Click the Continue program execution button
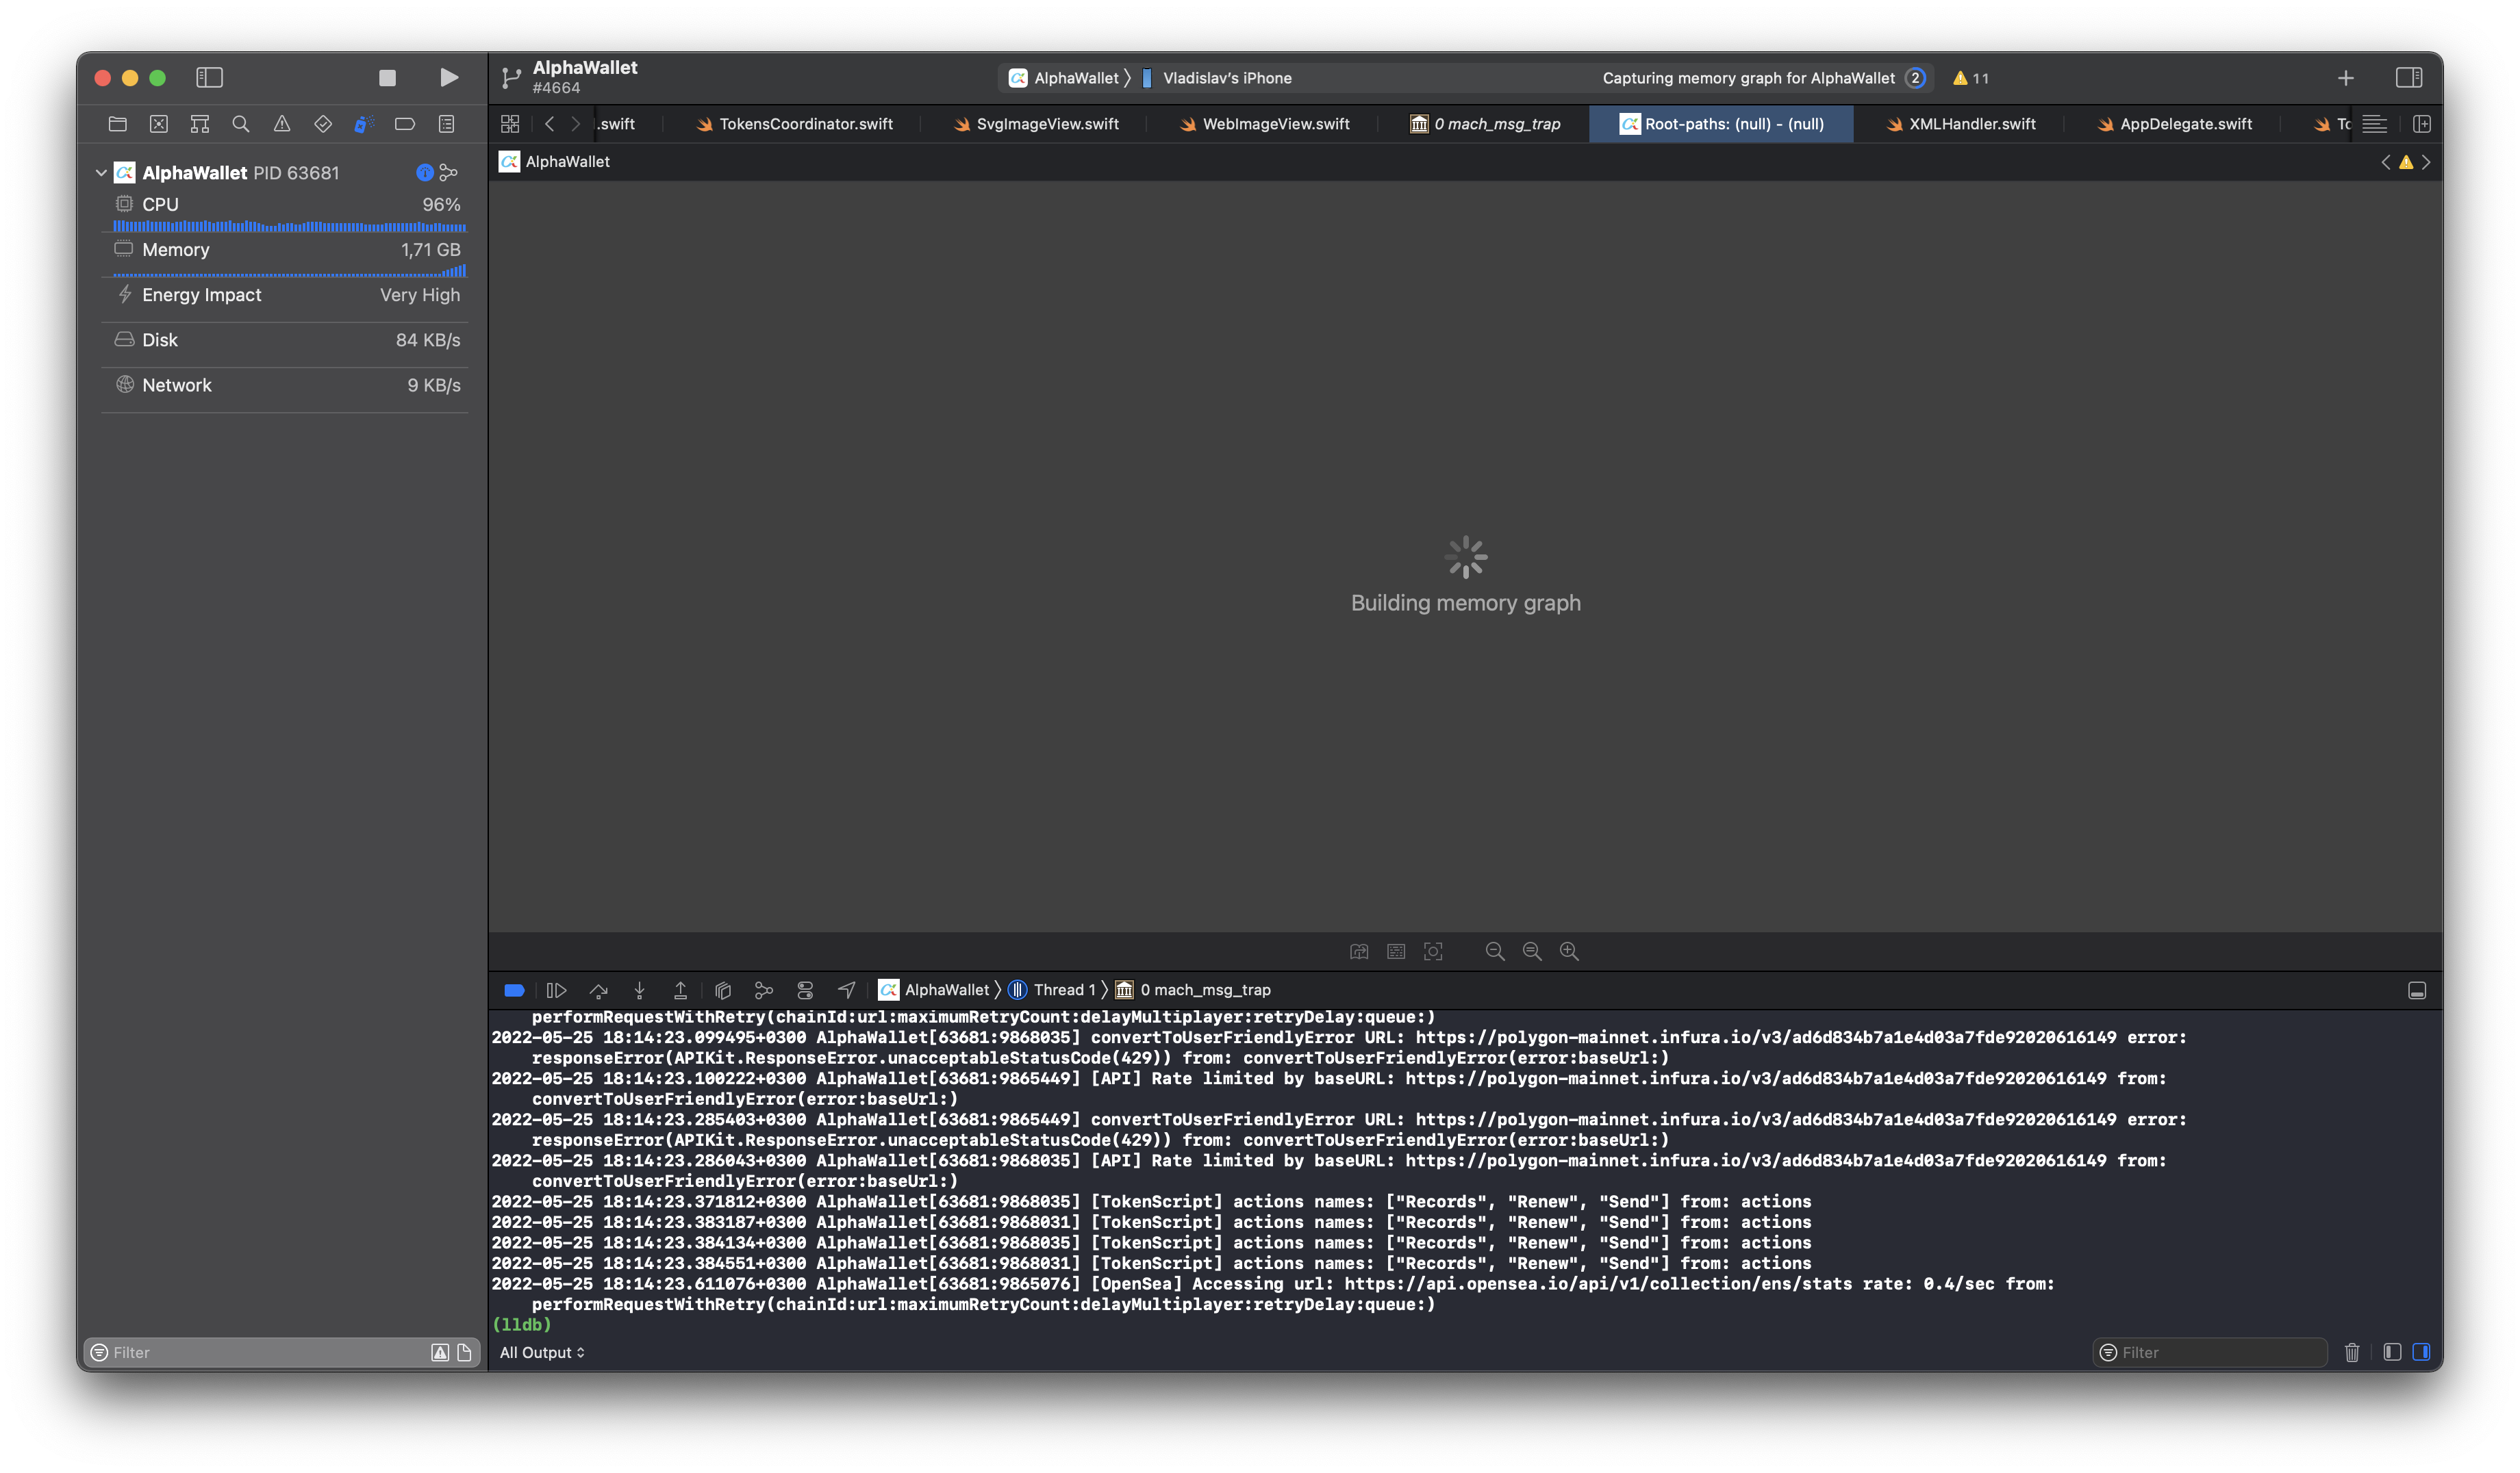Screen dimensions: 2520x1473 (x=557, y=990)
